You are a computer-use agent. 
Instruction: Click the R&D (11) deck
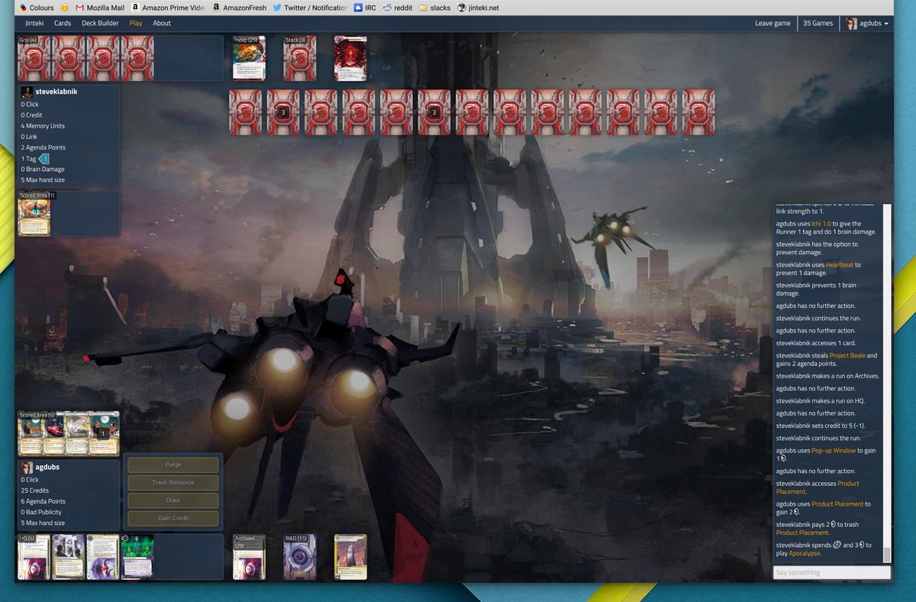click(x=299, y=557)
